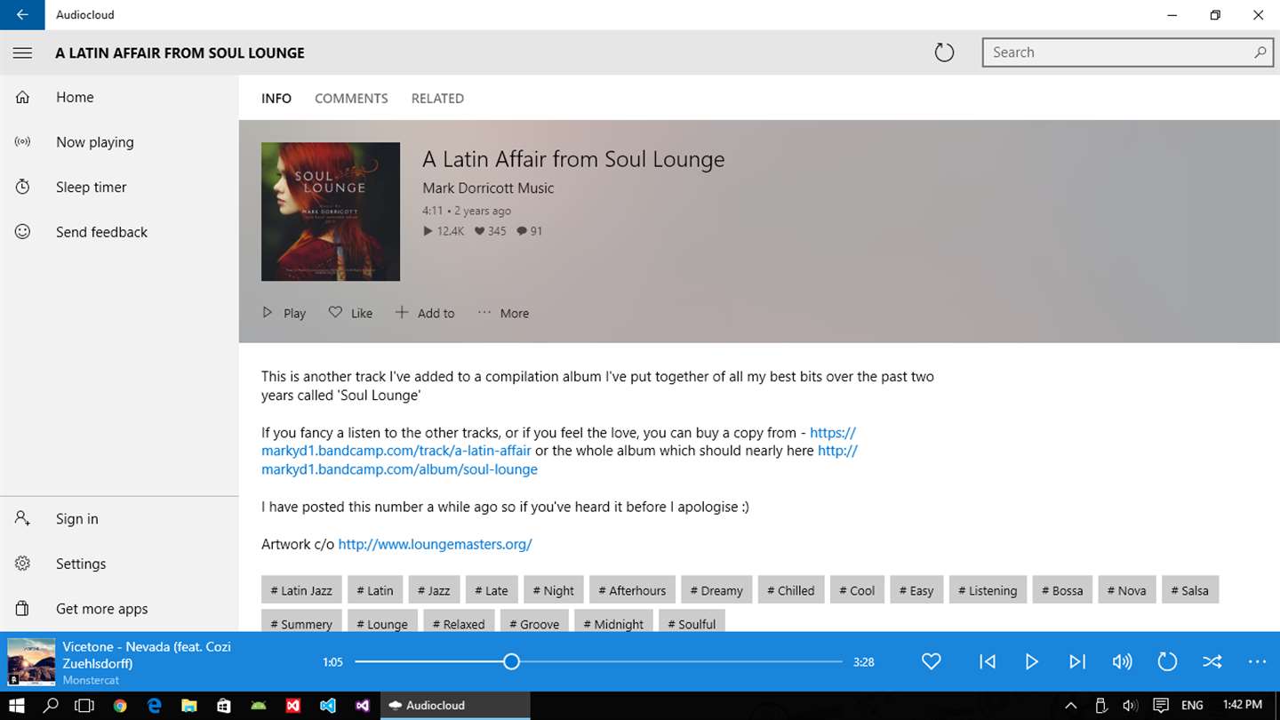Refresh the track page

click(944, 52)
